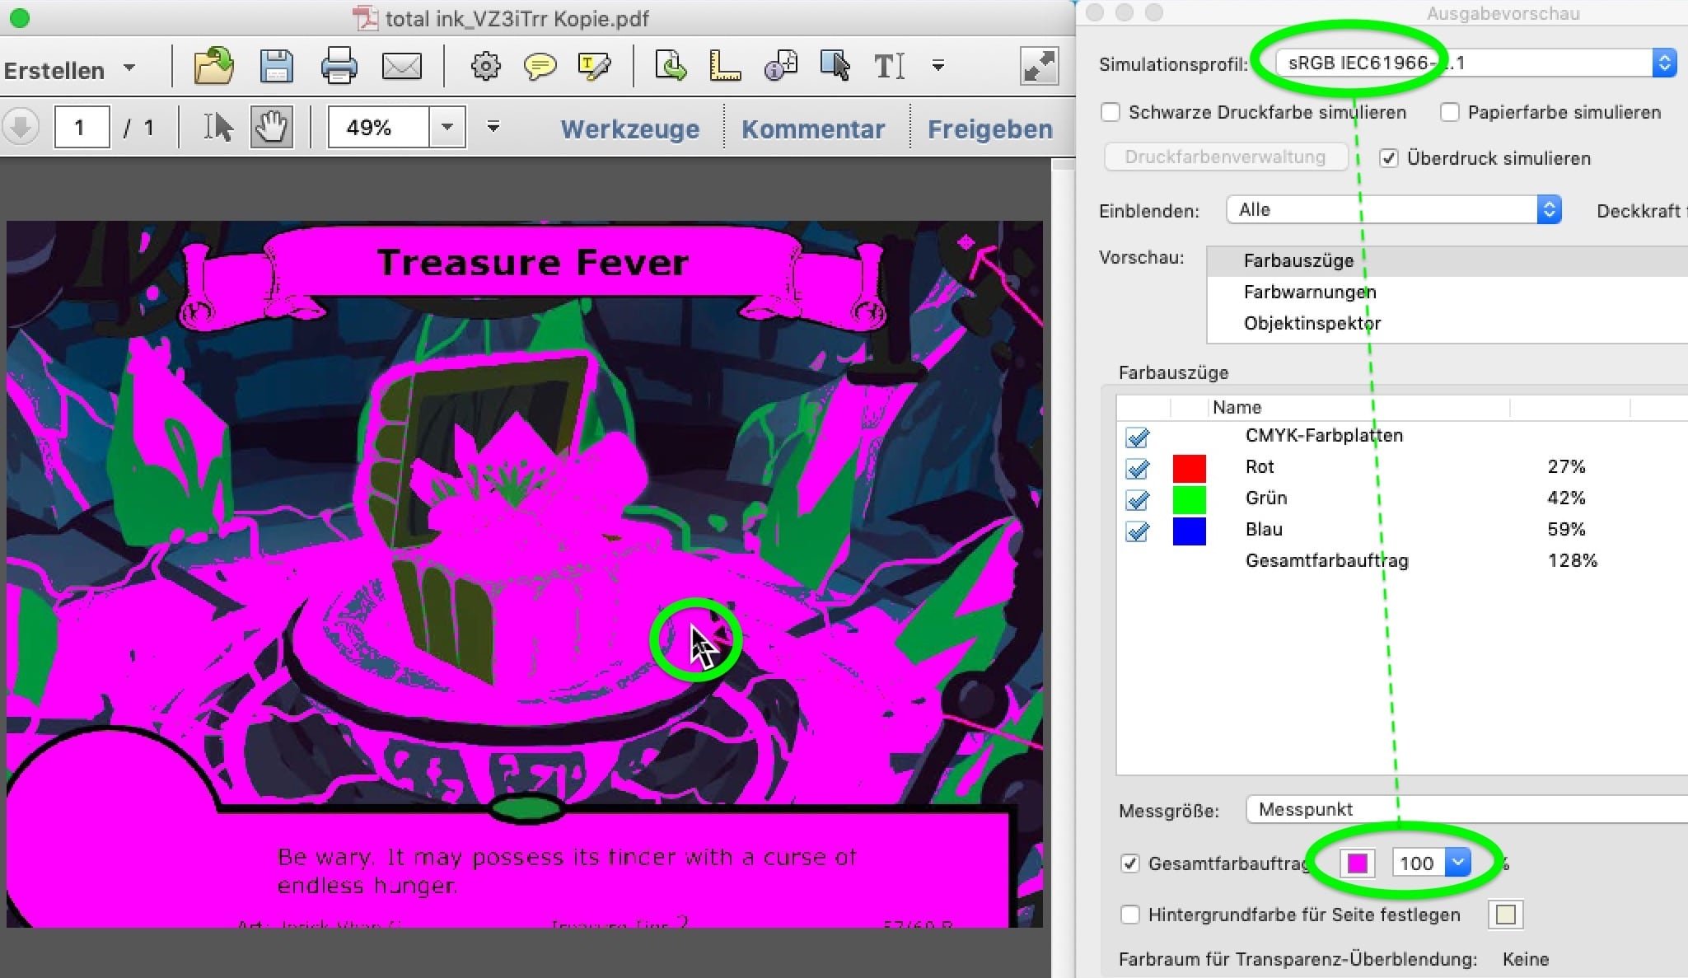
Task: Select the edit object arrow tool icon
Action: tap(835, 66)
